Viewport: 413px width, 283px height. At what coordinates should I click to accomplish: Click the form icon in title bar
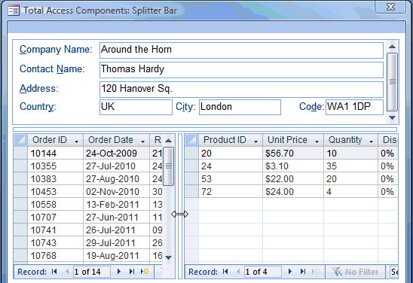14,11
